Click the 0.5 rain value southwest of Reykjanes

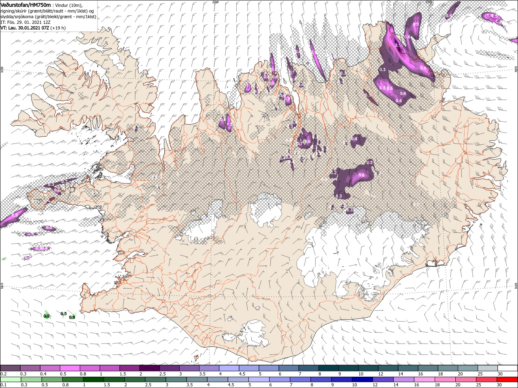64,314
